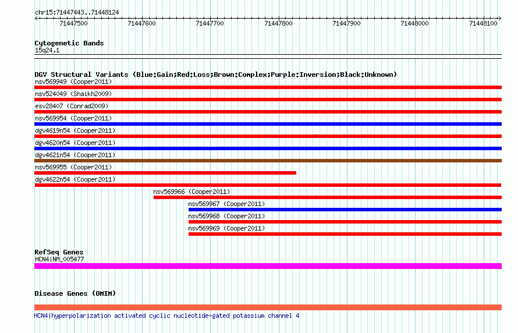Click the nsv569949 (Cooper2011) label
Screen dimensions: 518x333
(x=73, y=82)
